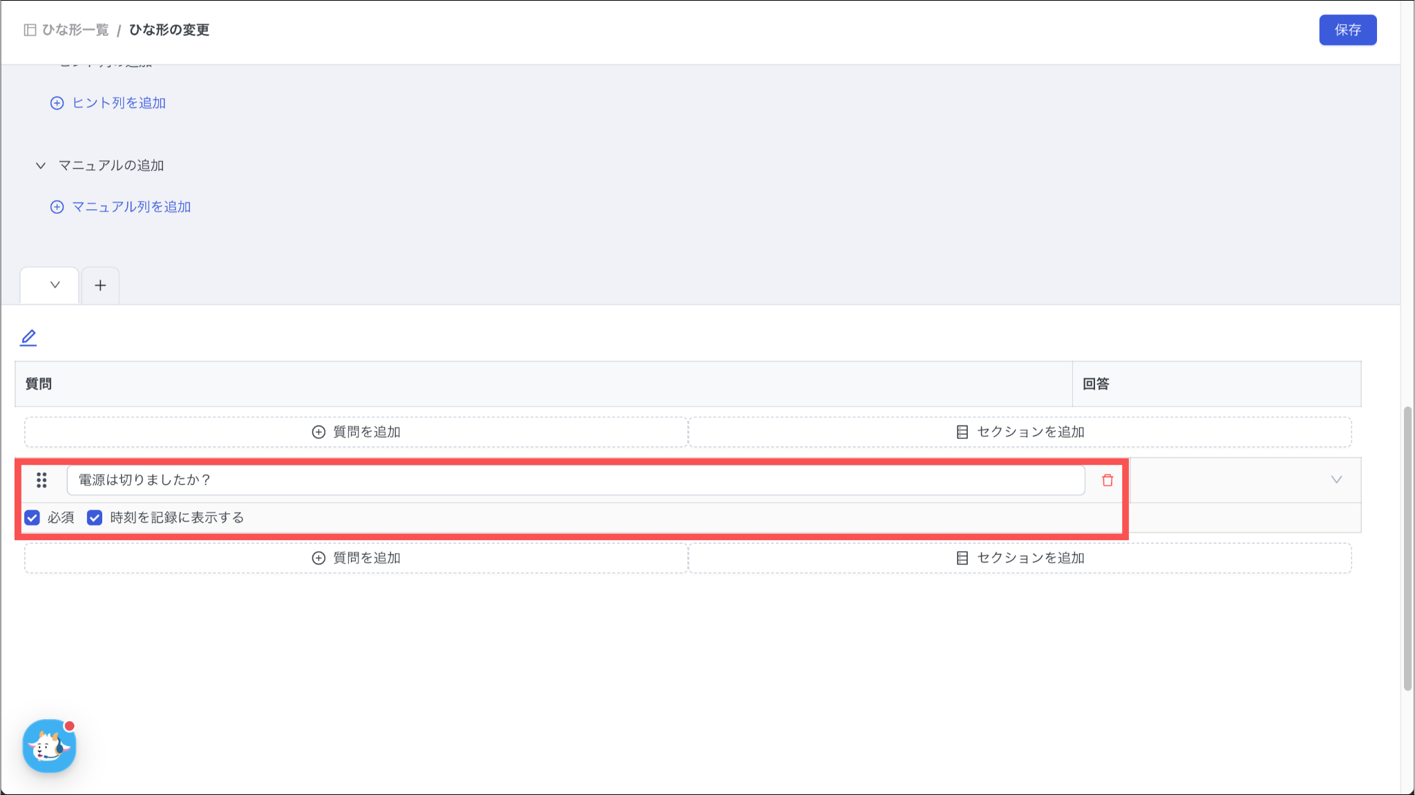Screen dimensions: 1415x795
Task: Open the first tab's chevron menu
Action: (55, 285)
